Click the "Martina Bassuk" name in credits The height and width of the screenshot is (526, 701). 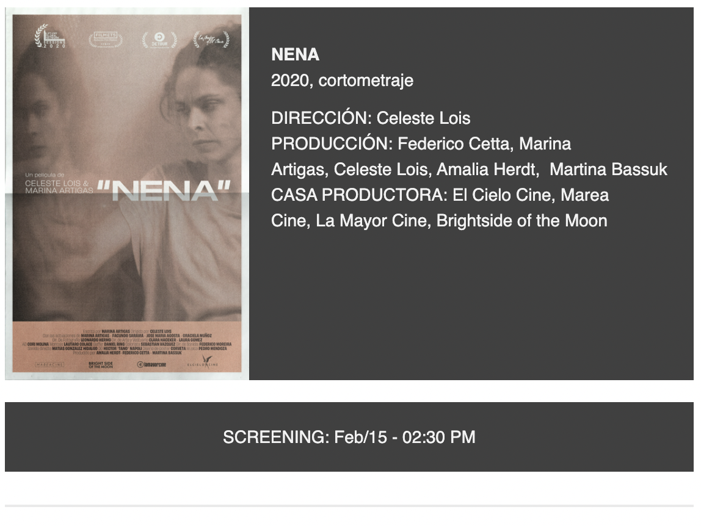608,170
